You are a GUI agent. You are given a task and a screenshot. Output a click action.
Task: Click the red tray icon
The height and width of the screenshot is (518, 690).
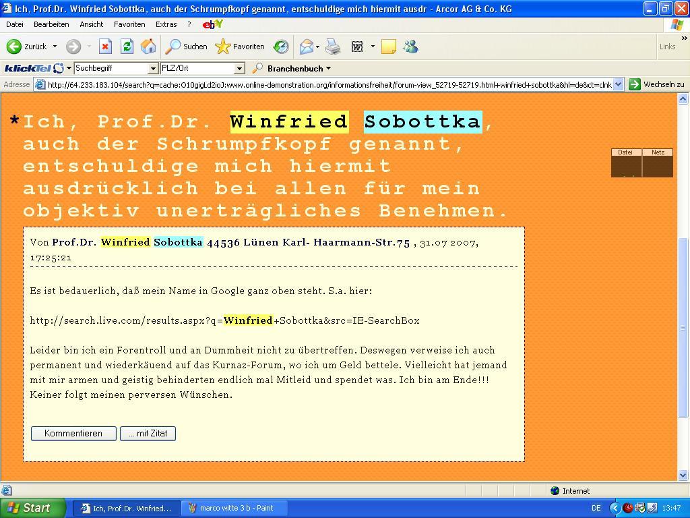628,508
